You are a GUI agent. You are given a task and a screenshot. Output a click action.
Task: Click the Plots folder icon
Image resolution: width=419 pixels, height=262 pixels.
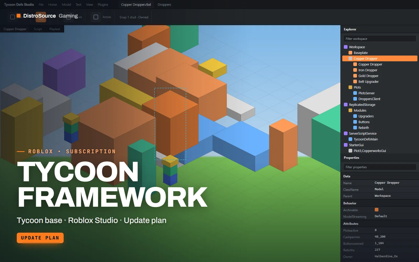pos(350,87)
